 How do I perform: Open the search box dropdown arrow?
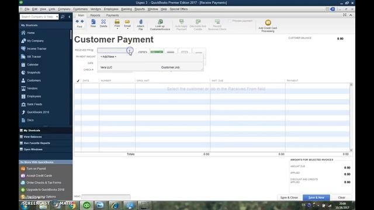57,17
